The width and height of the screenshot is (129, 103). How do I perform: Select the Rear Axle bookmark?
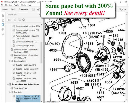tap(18, 92)
